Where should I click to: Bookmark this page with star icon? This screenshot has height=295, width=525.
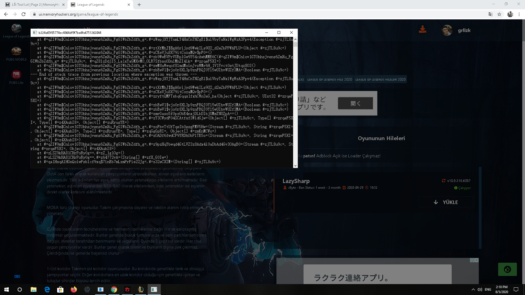[499, 14]
